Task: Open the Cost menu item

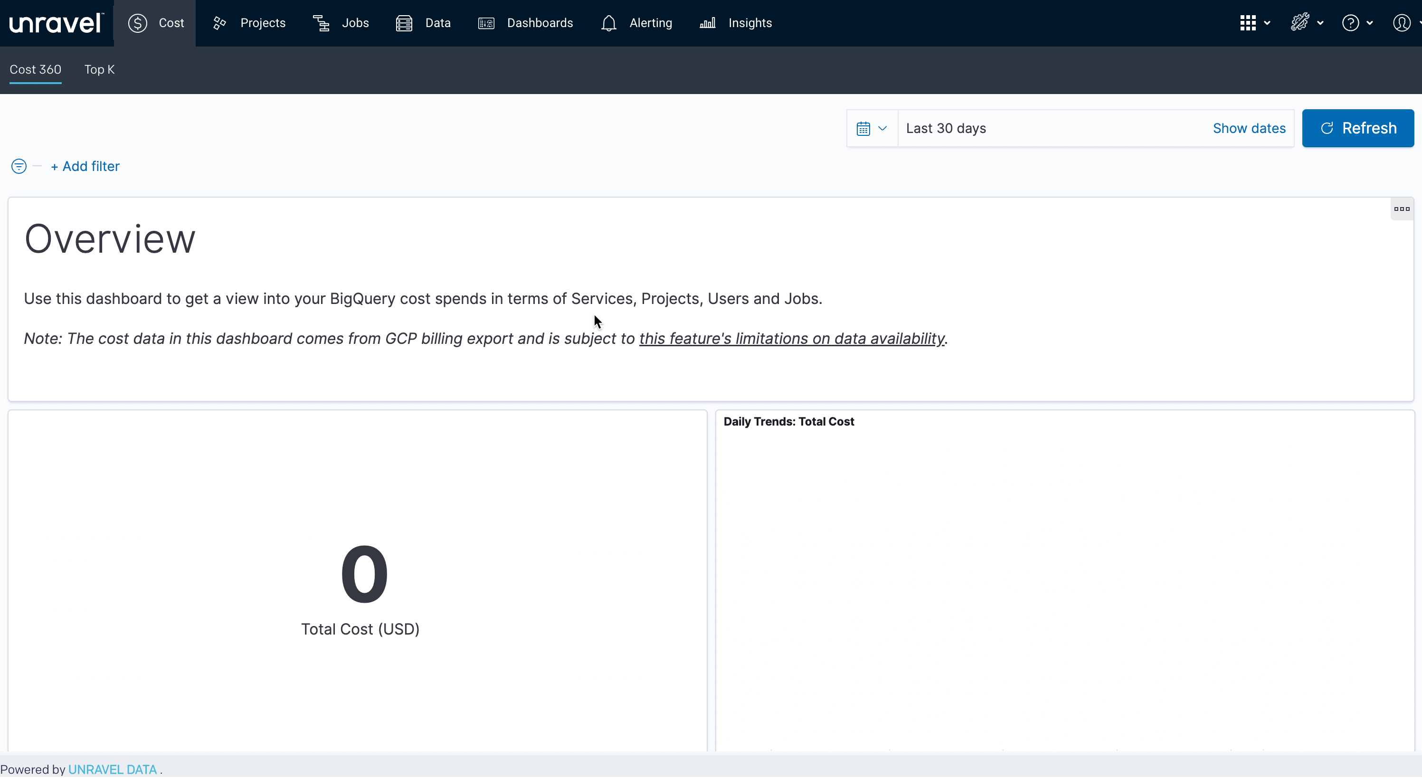Action: coord(156,23)
